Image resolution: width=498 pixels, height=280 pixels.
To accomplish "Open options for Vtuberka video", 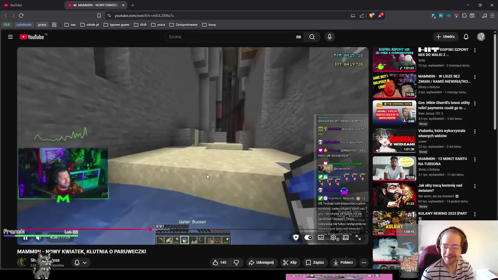I will tap(475, 131).
